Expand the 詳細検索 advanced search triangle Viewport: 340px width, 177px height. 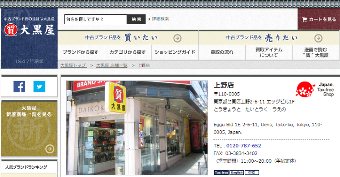tap(149, 19)
